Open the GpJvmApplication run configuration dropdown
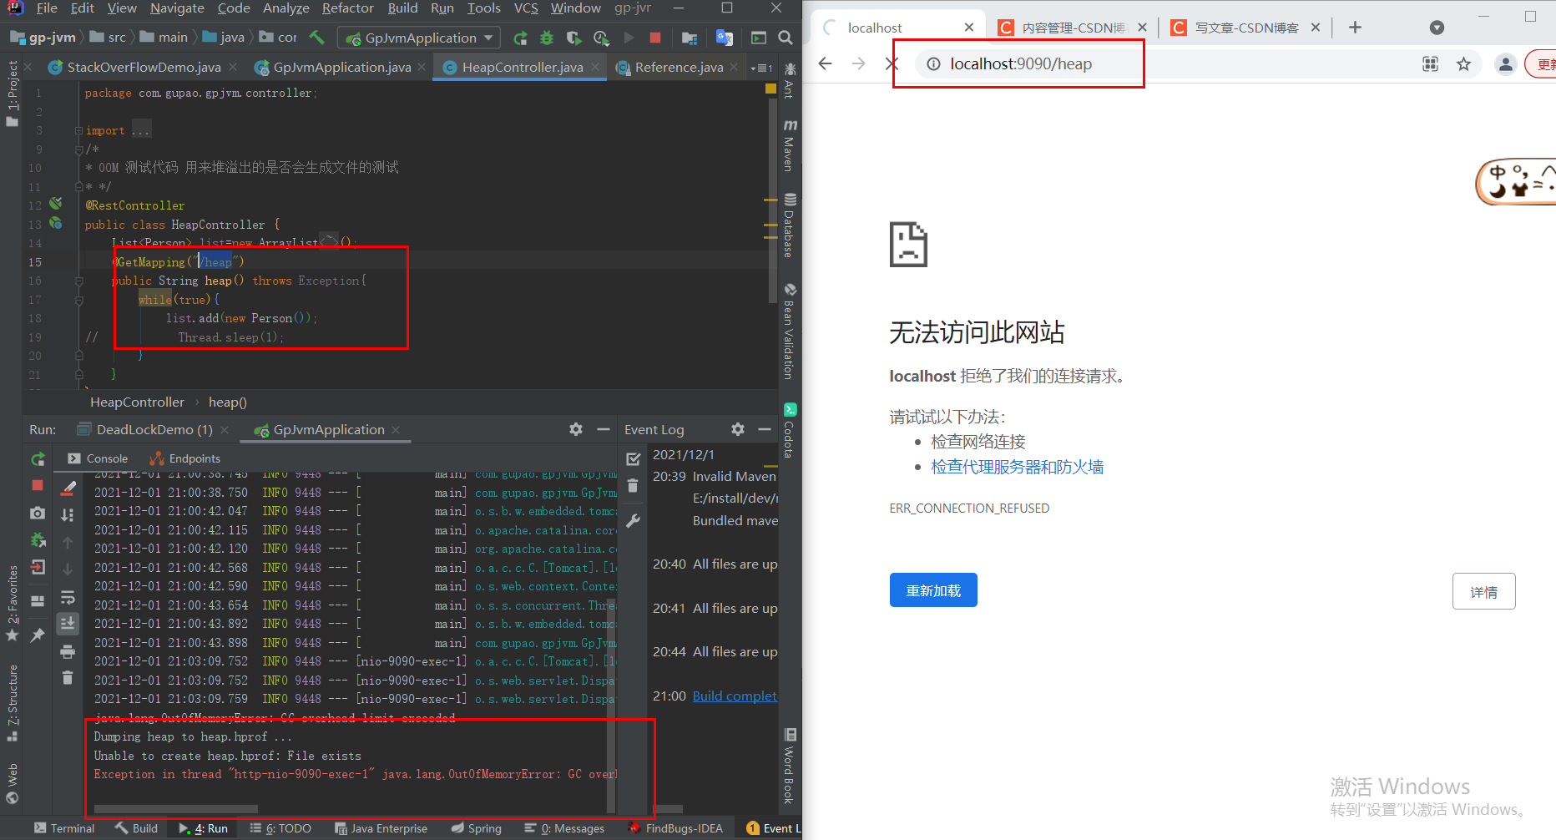The width and height of the screenshot is (1556, 840). point(487,37)
